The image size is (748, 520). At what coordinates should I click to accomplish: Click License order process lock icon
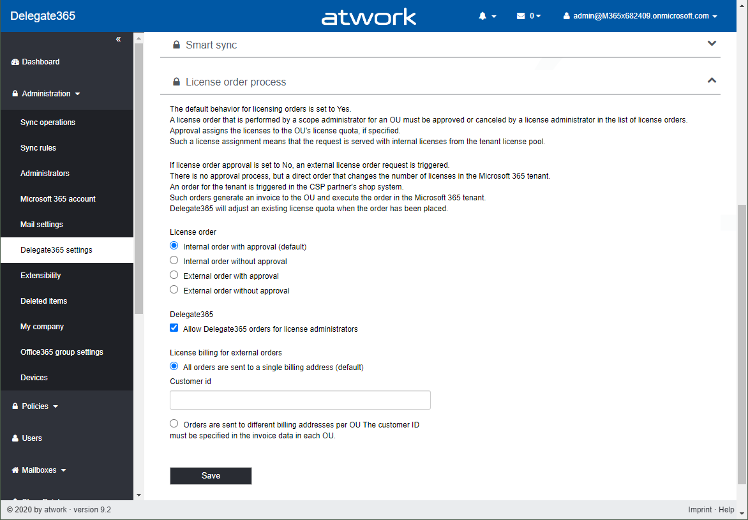[x=176, y=82]
